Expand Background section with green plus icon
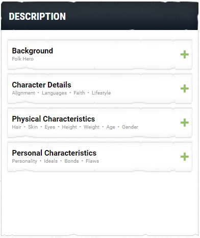Screen dimensions: 200x238 pyautogui.click(x=185, y=54)
